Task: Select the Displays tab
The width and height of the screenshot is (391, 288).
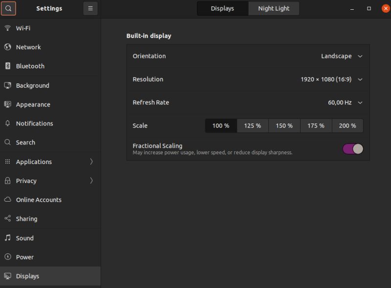Action: [x=222, y=8]
